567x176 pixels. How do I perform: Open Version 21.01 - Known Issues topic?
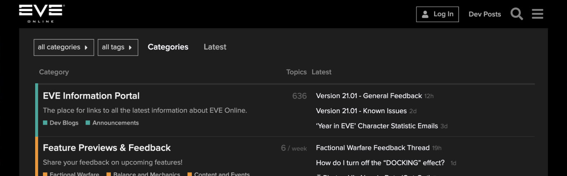tap(361, 111)
